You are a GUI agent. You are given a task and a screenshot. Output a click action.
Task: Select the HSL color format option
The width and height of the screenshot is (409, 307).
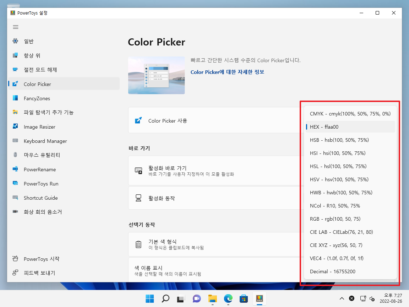350,166
